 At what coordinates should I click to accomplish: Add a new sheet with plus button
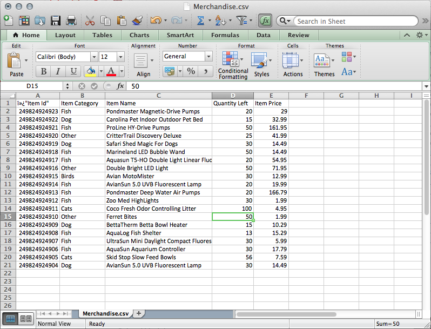coord(139,313)
